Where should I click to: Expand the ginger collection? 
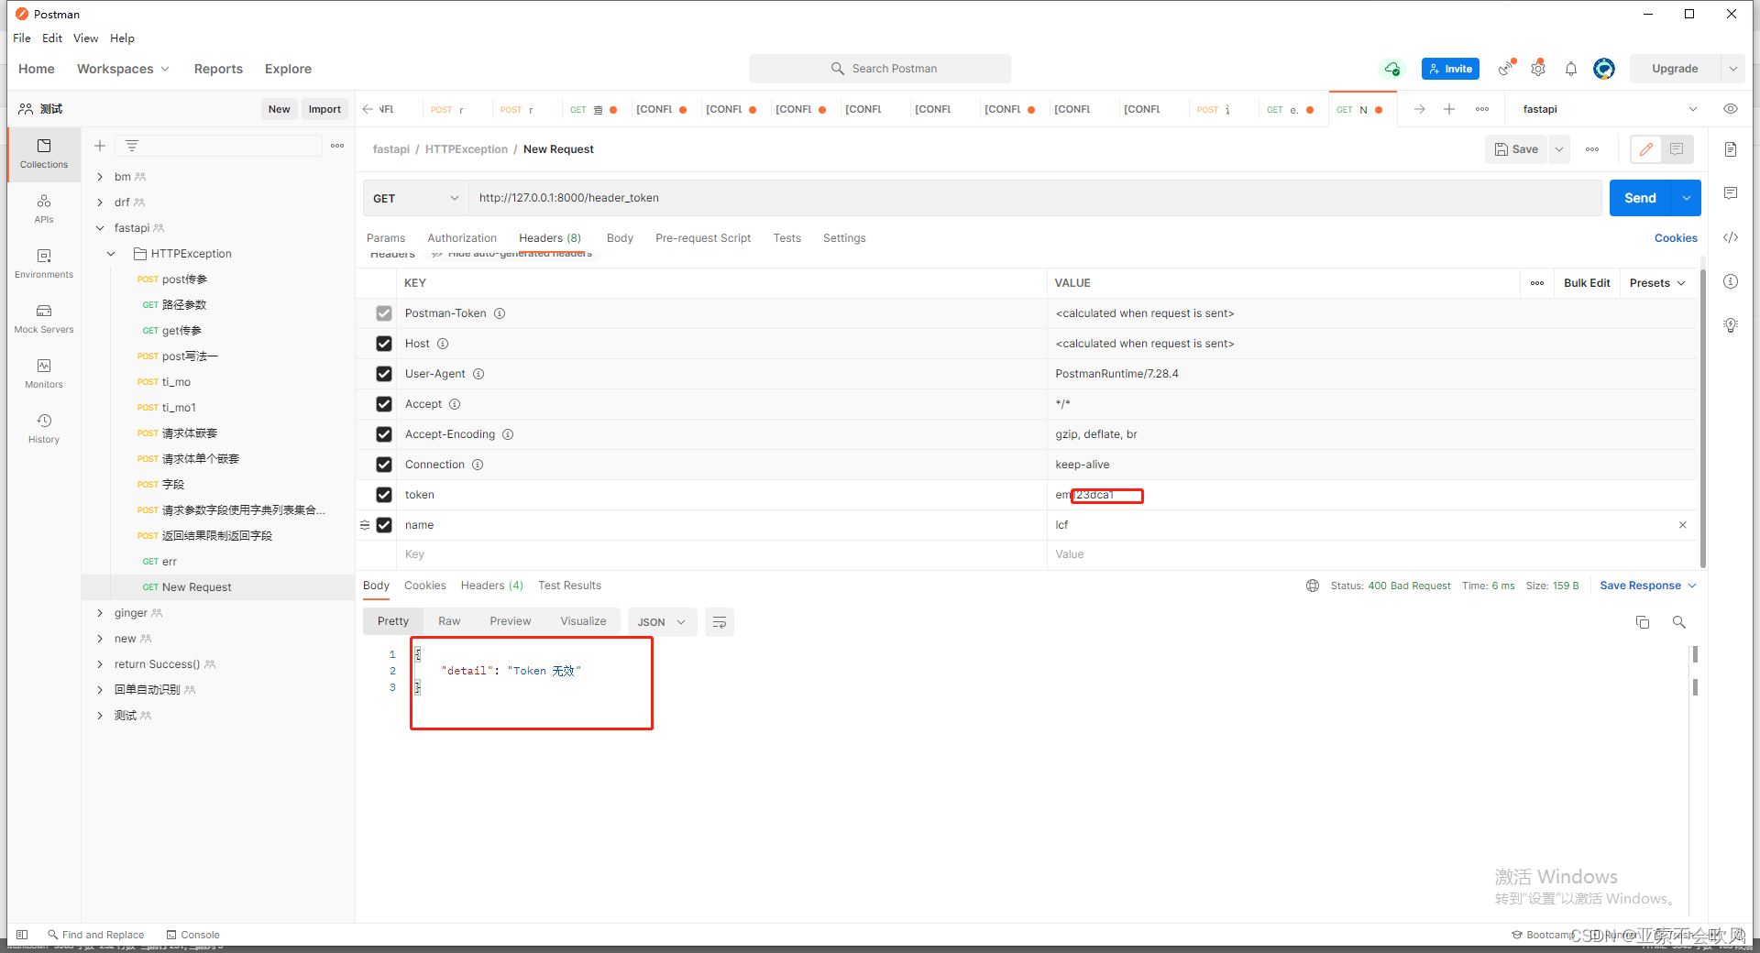[100, 613]
